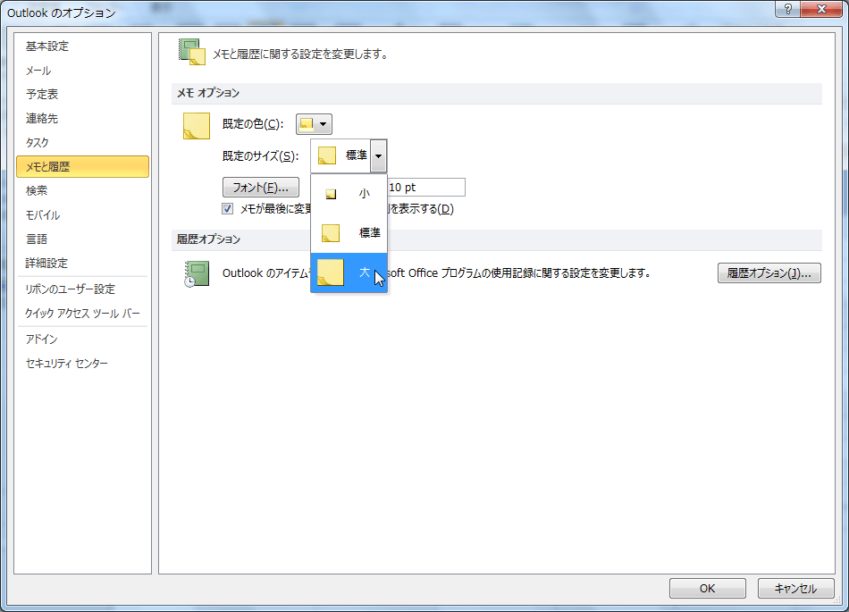Toggle the show memo modified date checkbox
The width and height of the screenshot is (849, 612).
pos(227,209)
